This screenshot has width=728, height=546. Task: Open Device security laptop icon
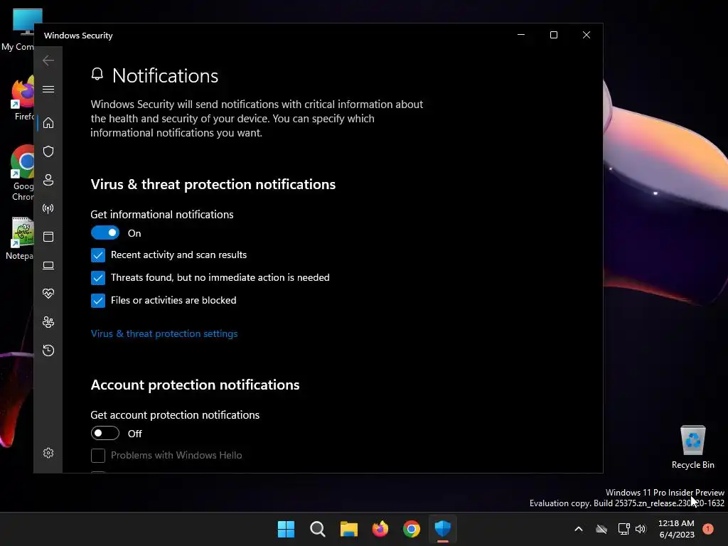(x=48, y=265)
